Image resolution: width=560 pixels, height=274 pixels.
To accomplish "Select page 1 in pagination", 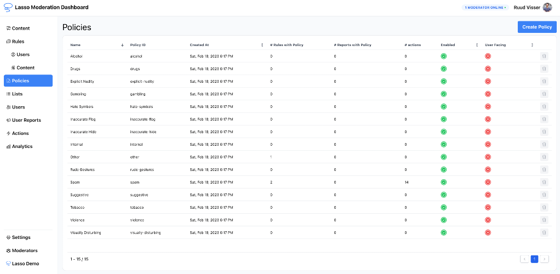I will tap(534, 259).
